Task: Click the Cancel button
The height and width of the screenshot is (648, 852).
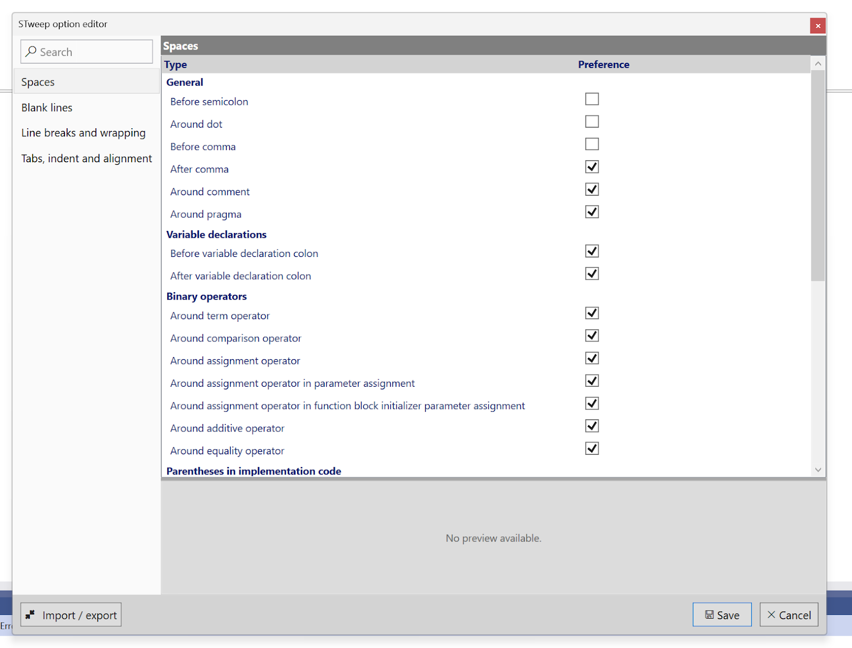Action: coord(789,614)
